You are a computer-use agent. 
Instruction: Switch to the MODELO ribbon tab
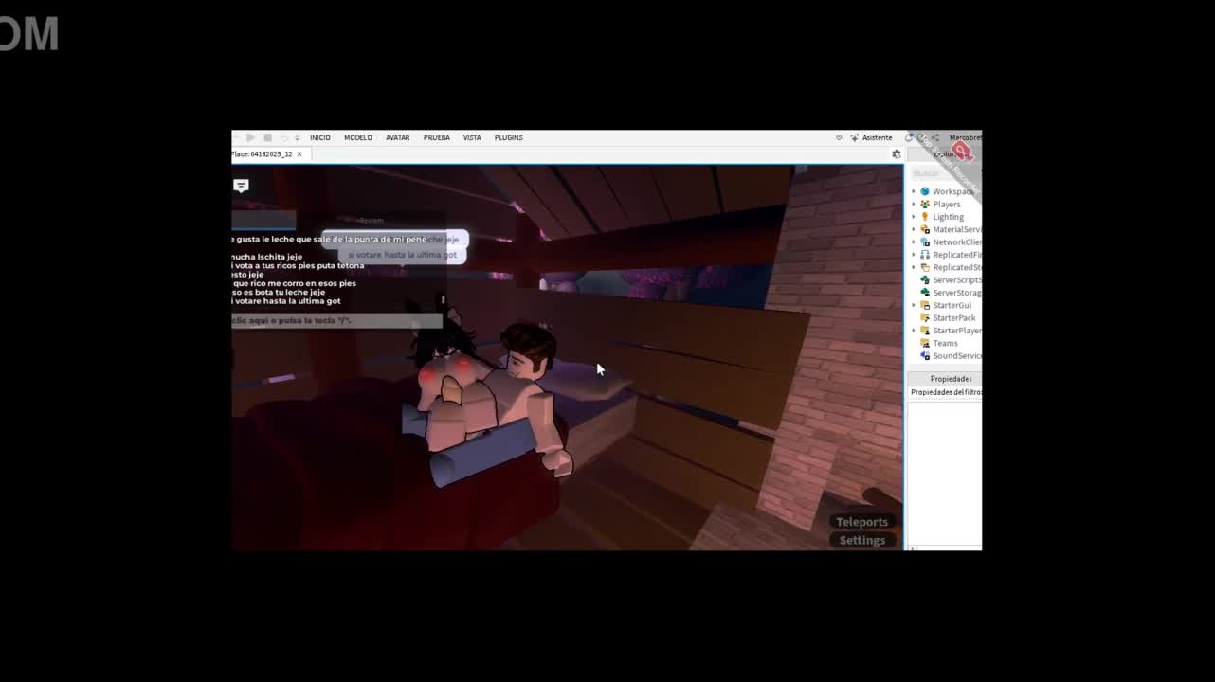(x=357, y=137)
